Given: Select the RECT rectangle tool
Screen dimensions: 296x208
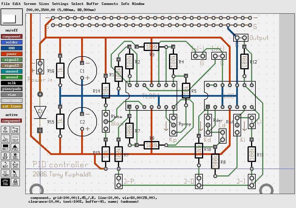Looking at the screenshot, I should pos(5,147).
